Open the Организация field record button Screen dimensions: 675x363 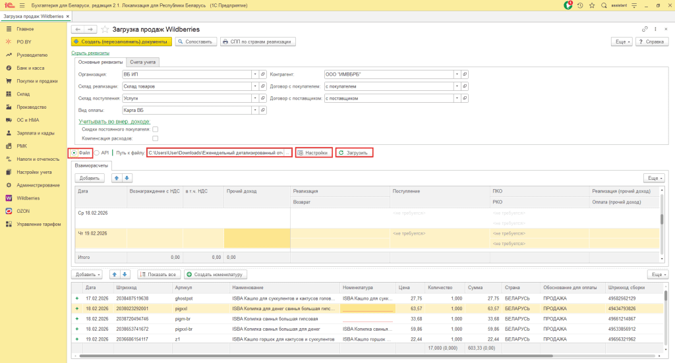[x=262, y=74]
